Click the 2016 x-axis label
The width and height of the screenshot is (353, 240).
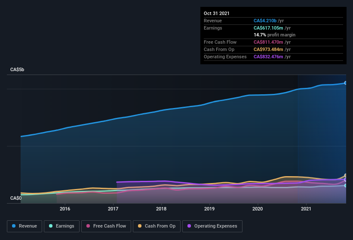pyautogui.click(x=65, y=209)
